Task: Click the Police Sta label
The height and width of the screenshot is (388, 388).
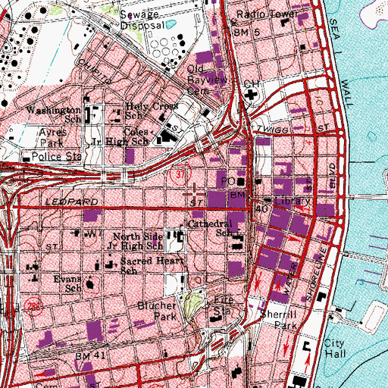Action: (57, 157)
